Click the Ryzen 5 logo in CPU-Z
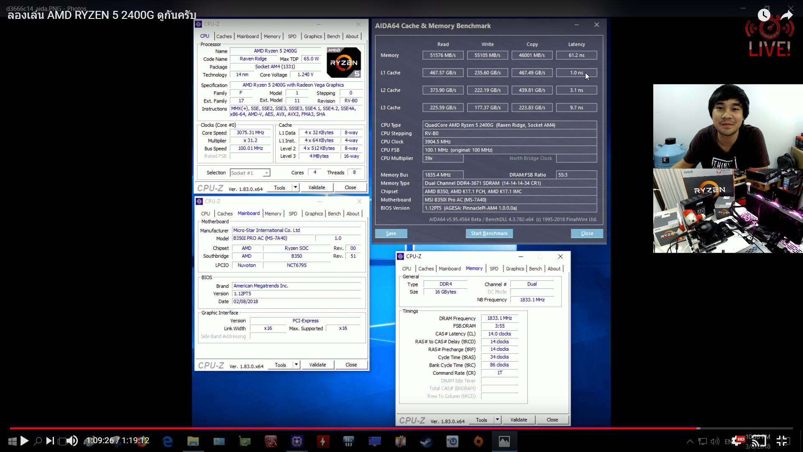 343,62
